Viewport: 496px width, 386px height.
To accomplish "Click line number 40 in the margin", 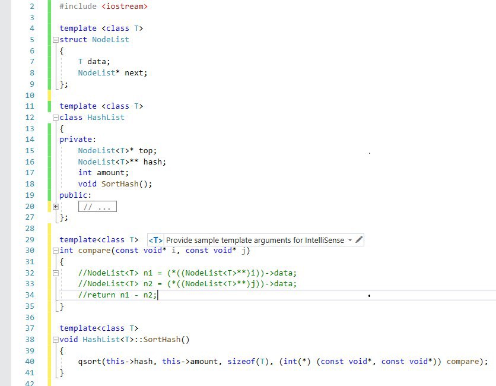I will click(30, 362).
